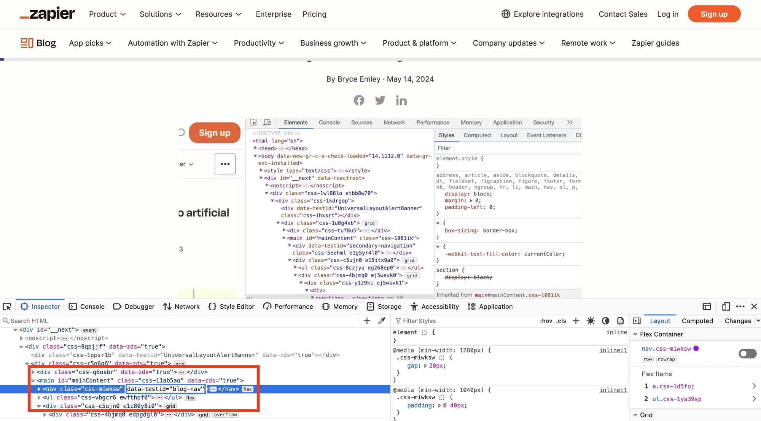Screen dimensions: 761x421
Task: Expand the ul.css-vbgcr6 node in Inspector
Action: coord(39,397)
